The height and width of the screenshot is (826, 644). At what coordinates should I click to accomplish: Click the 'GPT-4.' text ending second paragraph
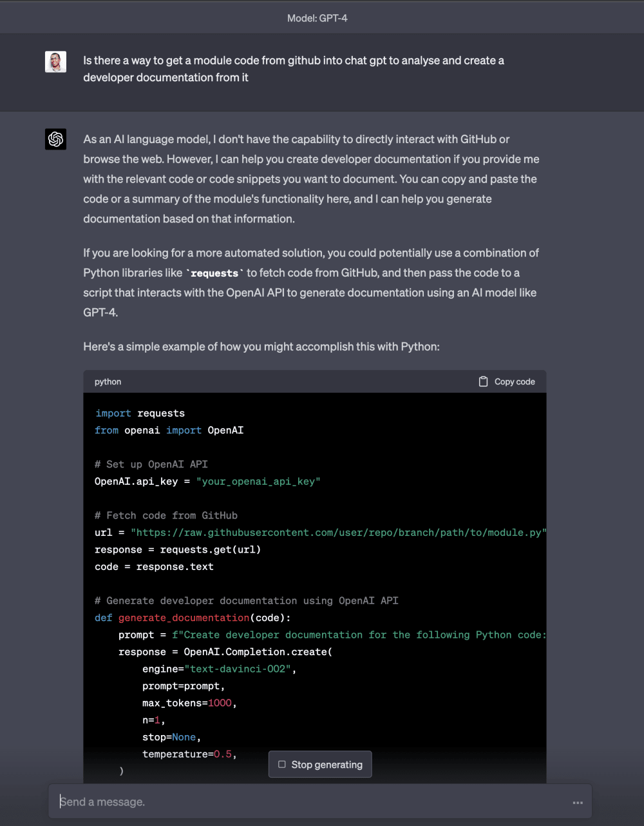tap(100, 313)
